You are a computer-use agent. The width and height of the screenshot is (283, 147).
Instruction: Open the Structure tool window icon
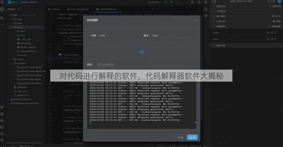[x=2, y=18]
